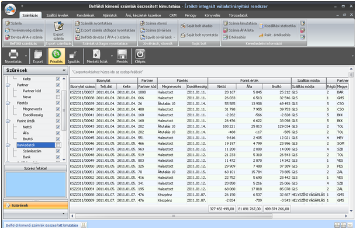Open Export számla utólagos nyomtatása

click(x=105, y=30)
